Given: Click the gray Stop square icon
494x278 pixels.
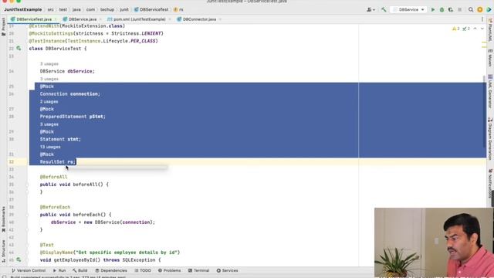Looking at the screenshot, I should (x=460, y=10).
